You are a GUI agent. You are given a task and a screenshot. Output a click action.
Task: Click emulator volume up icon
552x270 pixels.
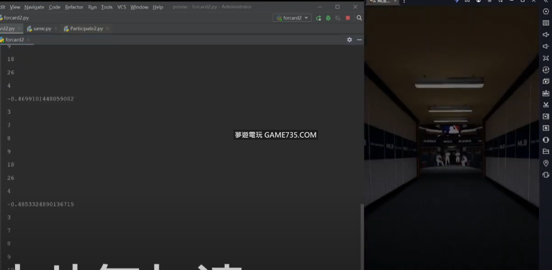[x=546, y=34]
